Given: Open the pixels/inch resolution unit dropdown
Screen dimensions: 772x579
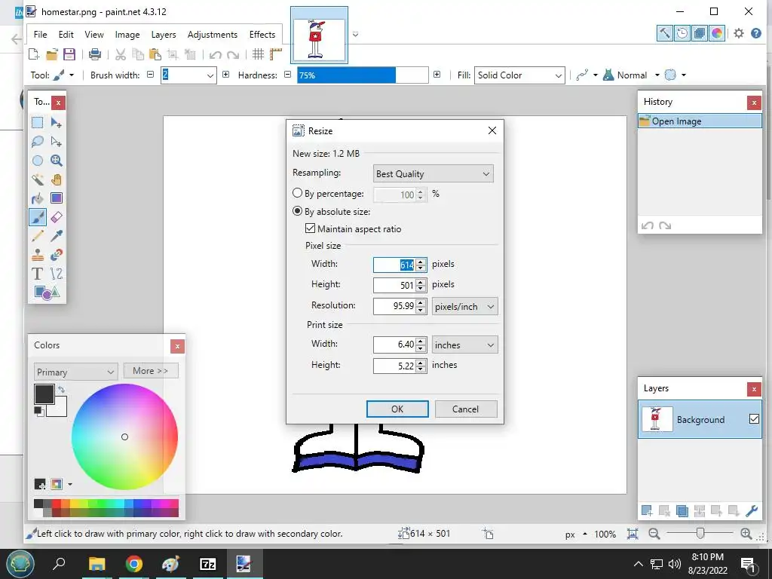Looking at the screenshot, I should pyautogui.click(x=464, y=306).
